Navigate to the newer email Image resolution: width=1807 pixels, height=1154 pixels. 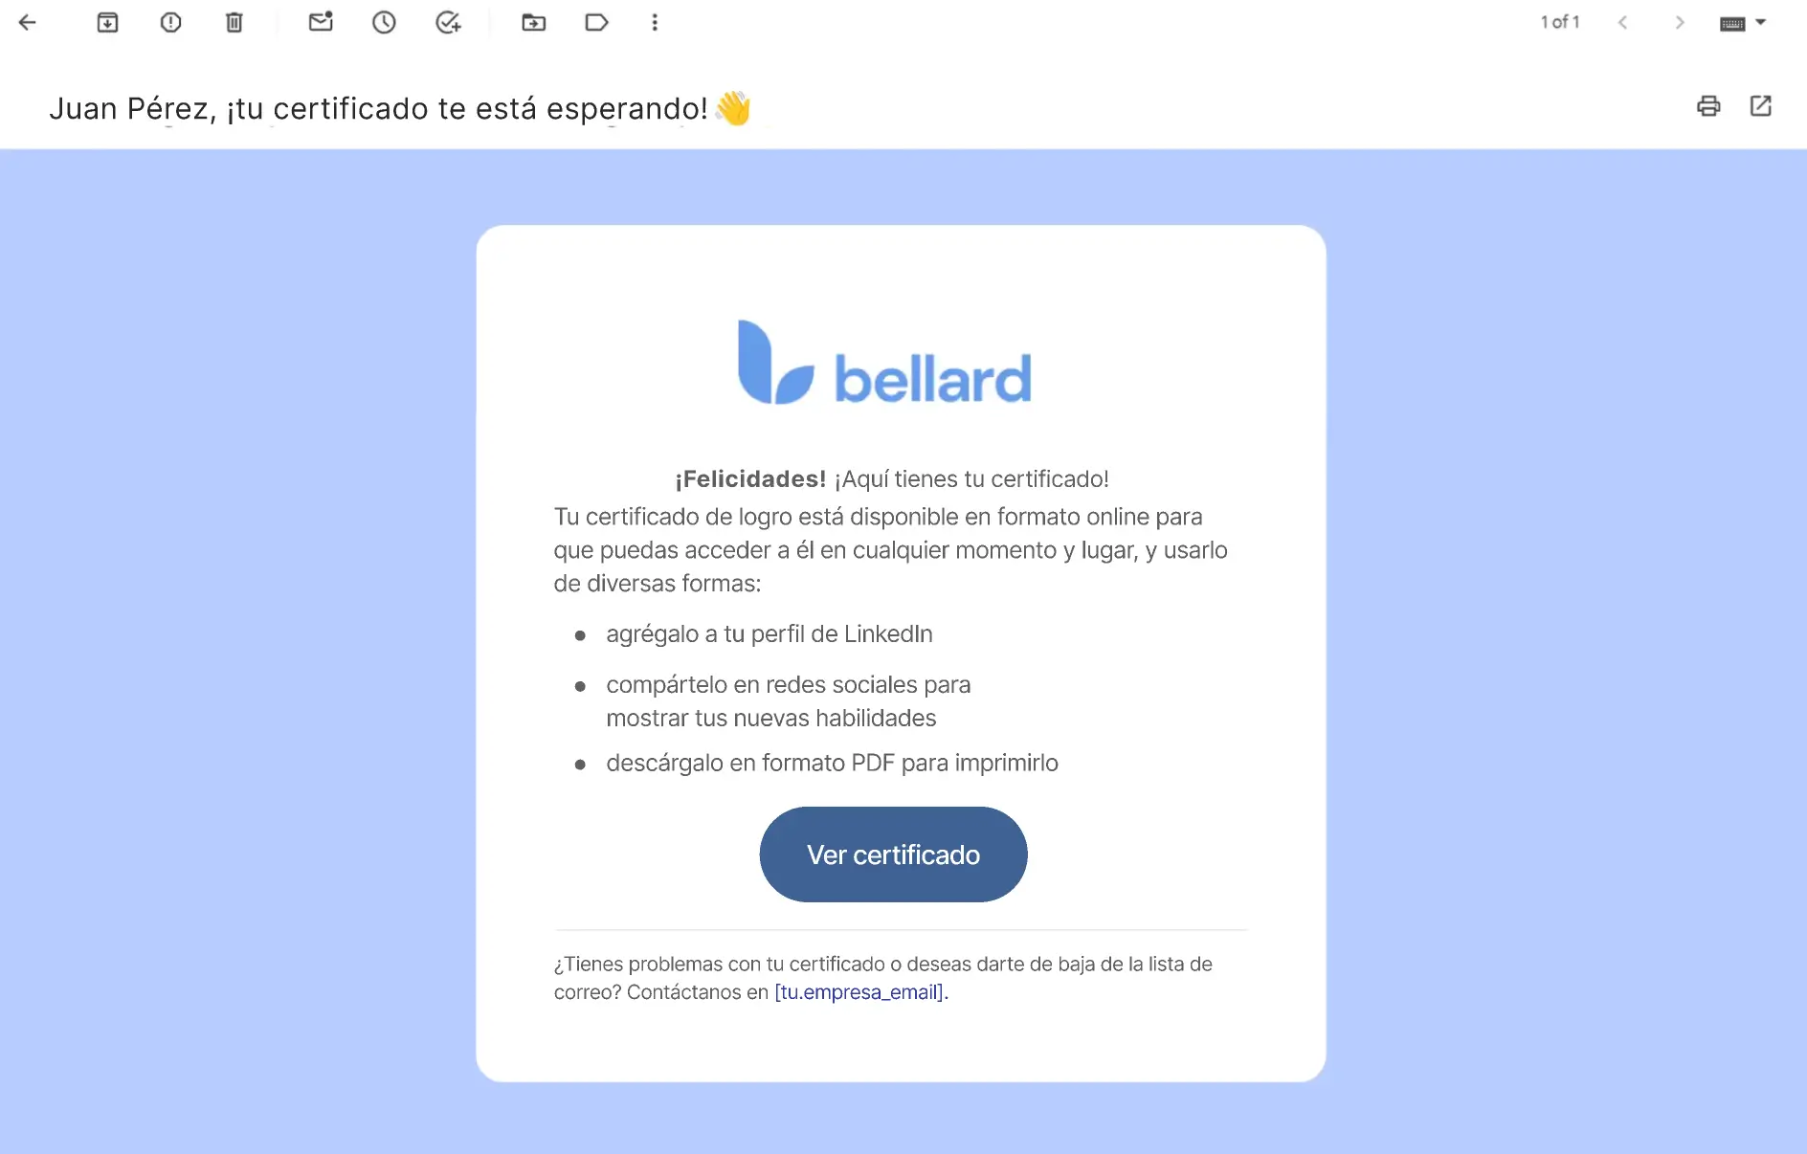click(x=1623, y=22)
